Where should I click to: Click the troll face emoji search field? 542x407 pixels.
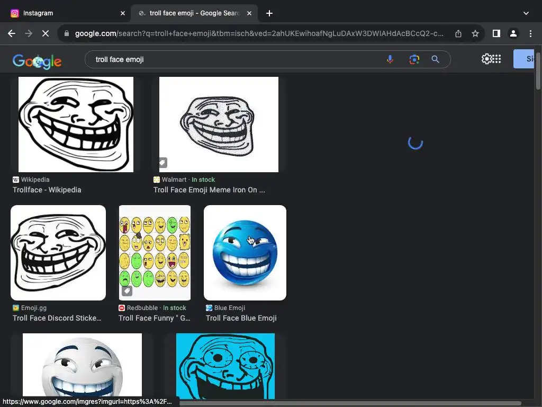pos(235,59)
